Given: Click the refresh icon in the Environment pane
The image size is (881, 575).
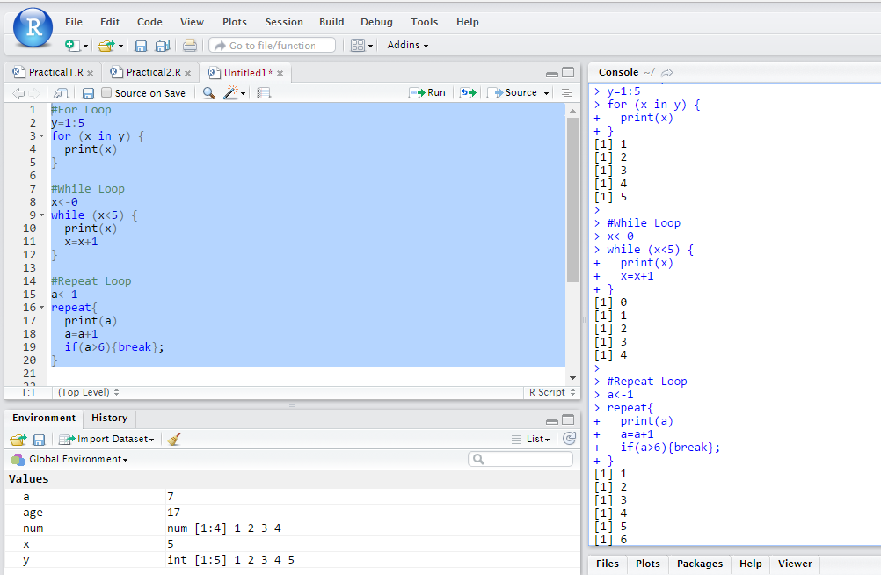Looking at the screenshot, I should click(571, 439).
